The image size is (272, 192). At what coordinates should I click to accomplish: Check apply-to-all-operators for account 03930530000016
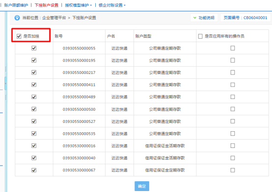point(233,145)
